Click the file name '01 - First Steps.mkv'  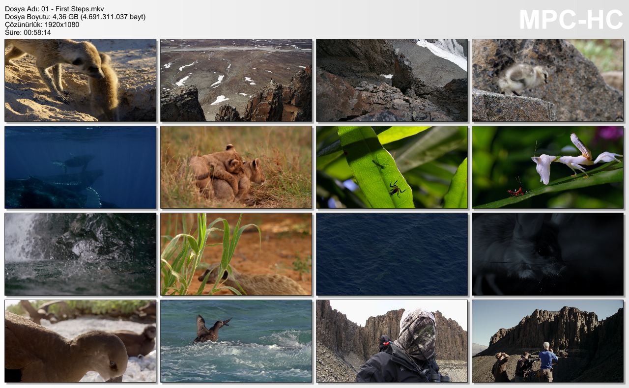point(73,9)
